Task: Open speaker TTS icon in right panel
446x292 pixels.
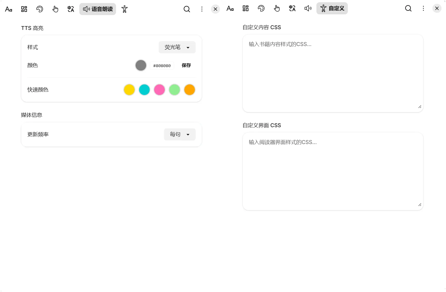Action: point(308,9)
